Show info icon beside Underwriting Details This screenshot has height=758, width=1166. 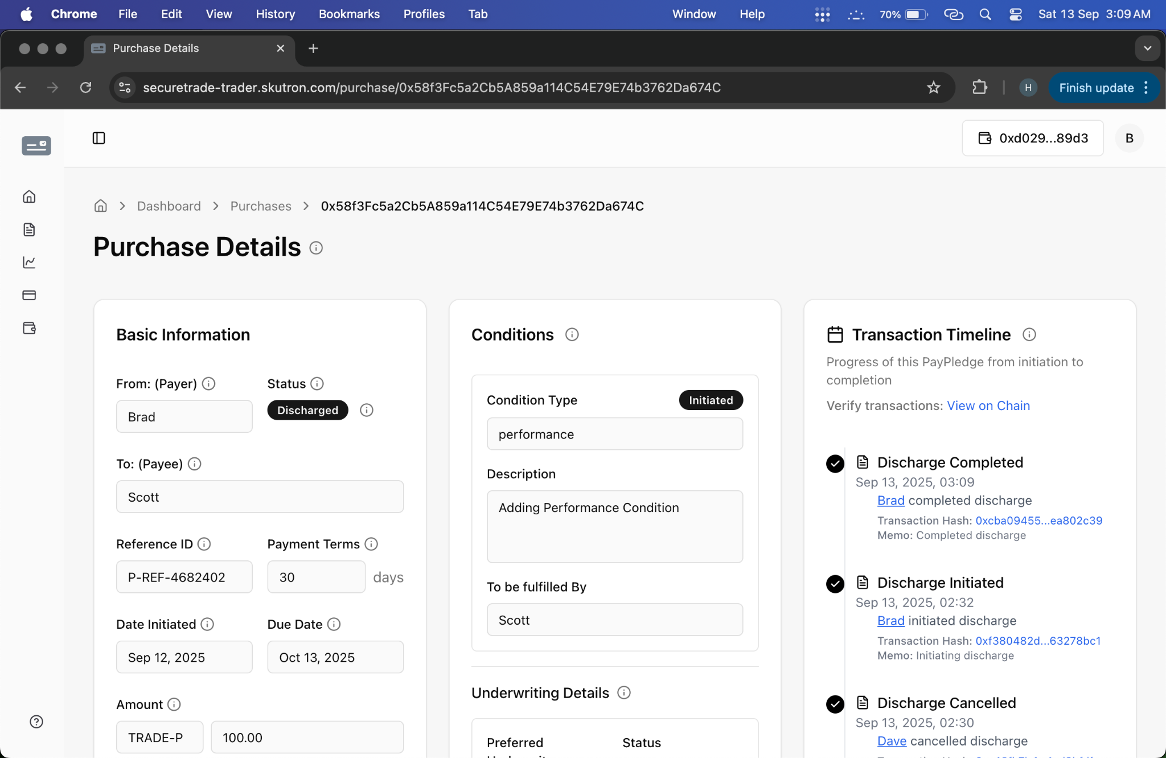[x=624, y=693]
